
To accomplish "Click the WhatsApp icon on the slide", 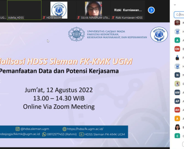I will click(x=44, y=134).
